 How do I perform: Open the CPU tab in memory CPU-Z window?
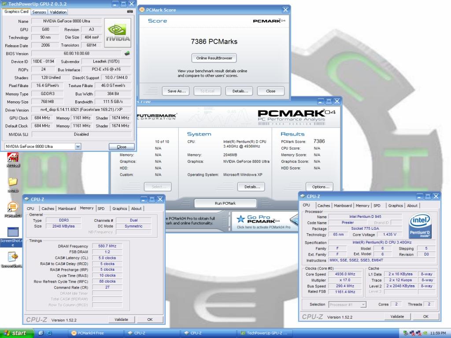(x=30, y=209)
